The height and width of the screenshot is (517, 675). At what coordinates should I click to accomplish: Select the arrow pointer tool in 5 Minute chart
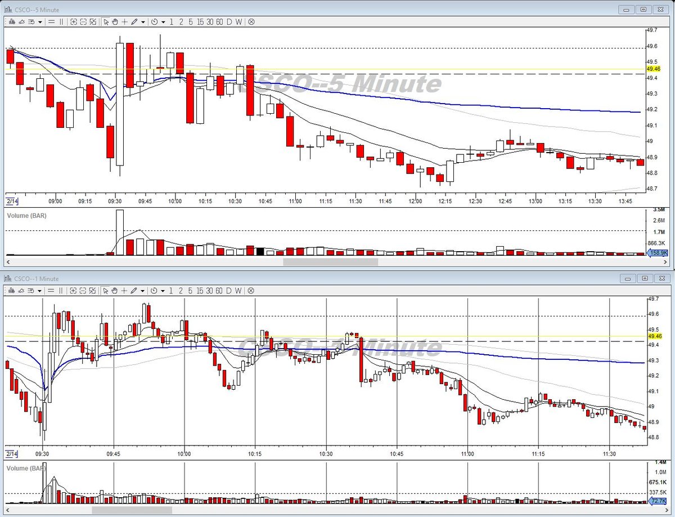pos(106,22)
